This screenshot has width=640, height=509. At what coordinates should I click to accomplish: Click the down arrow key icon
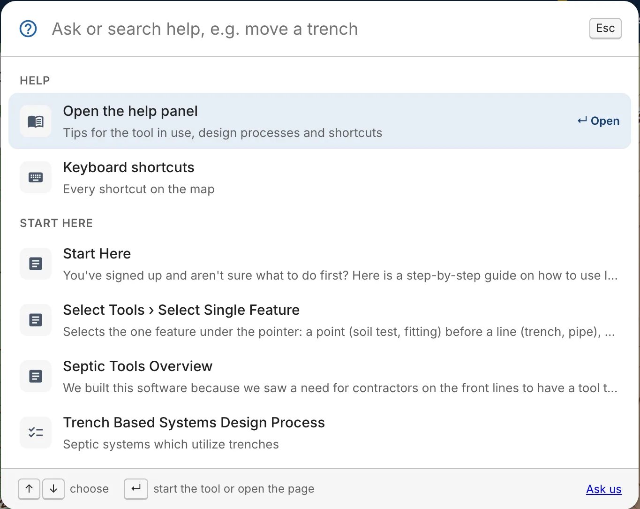[x=53, y=489]
